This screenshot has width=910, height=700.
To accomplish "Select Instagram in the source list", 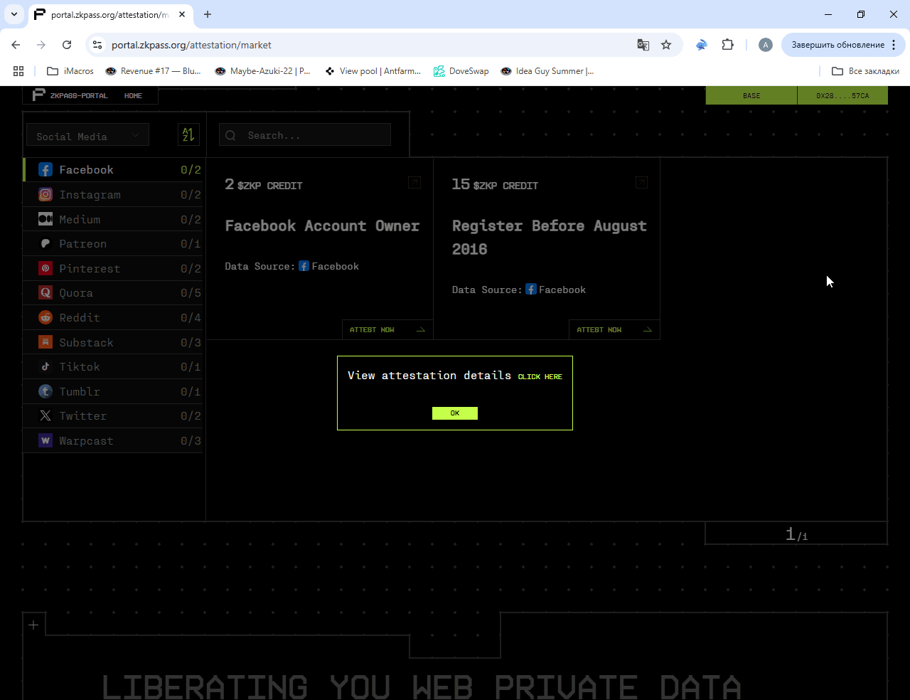I will click(x=114, y=195).
